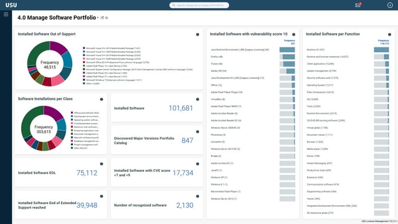Click the extended support value 39,948
This screenshot has width=398, height=224.
[87, 205]
